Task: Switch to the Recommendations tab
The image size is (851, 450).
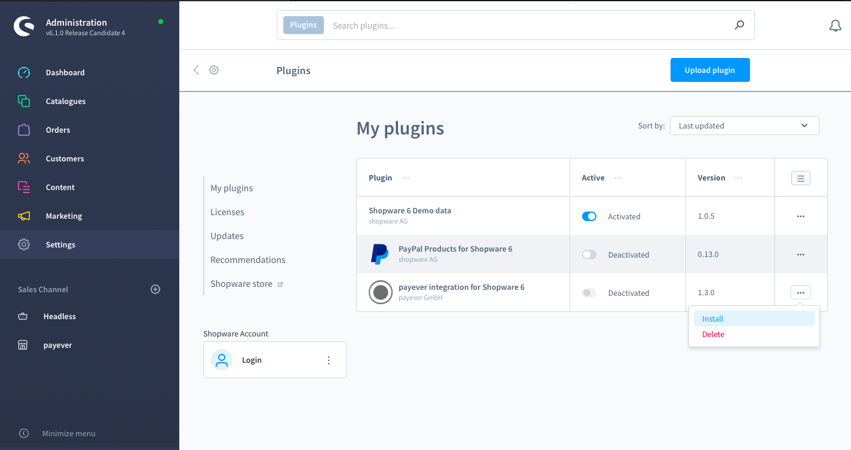Action: point(248,259)
